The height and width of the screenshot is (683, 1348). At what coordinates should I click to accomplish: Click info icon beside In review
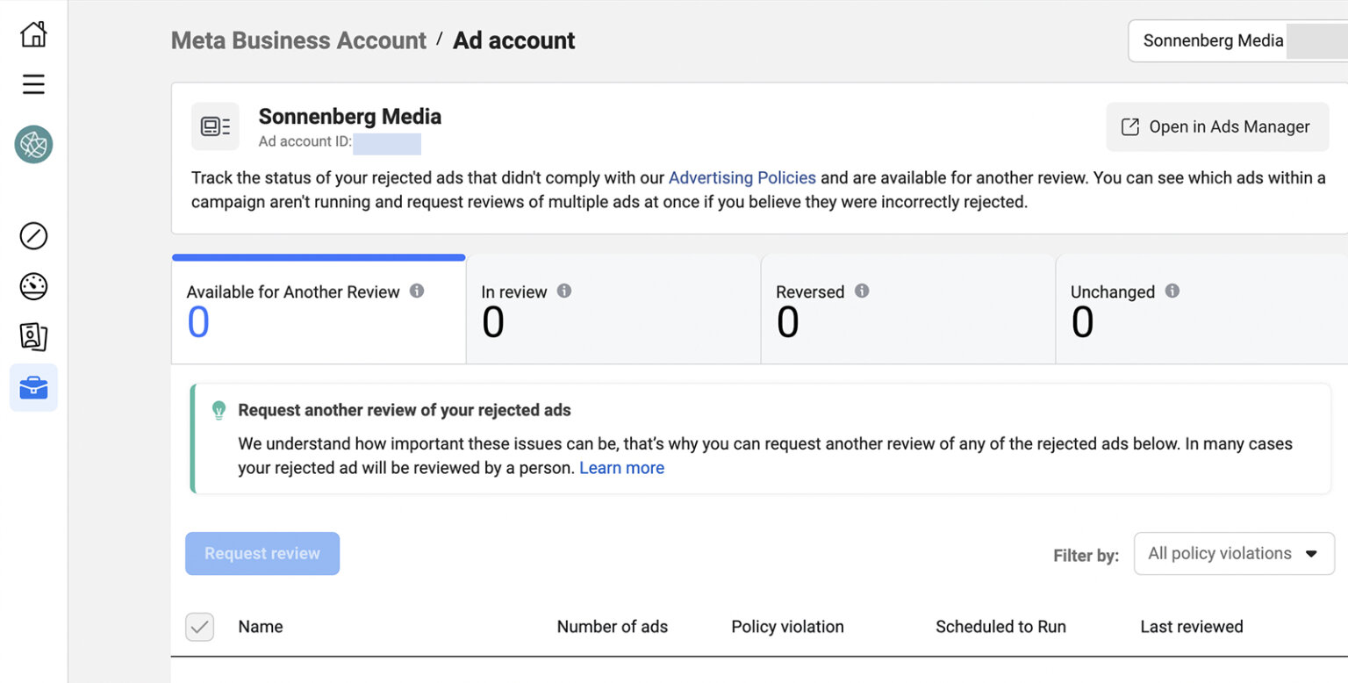coord(564,291)
